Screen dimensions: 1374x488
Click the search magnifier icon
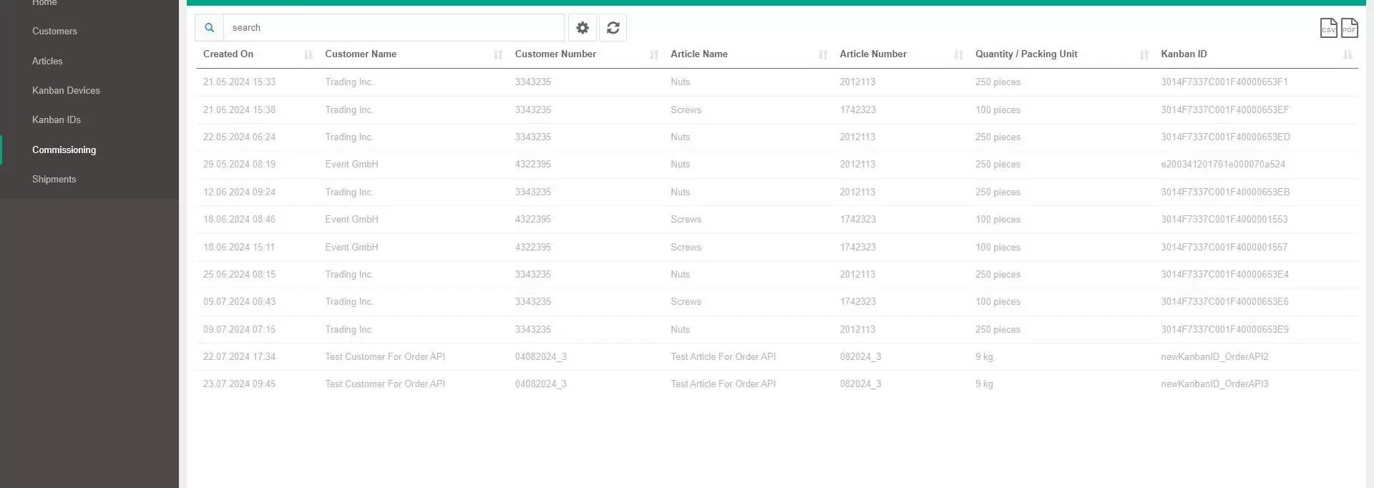(x=209, y=27)
